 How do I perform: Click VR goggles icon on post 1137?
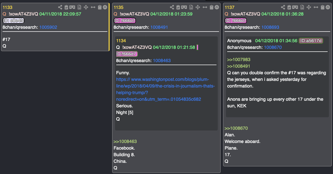[x=295, y=7]
